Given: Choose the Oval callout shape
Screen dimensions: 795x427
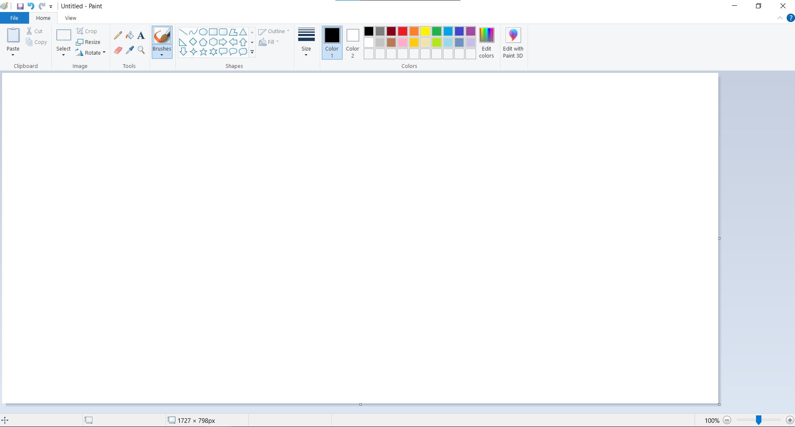Looking at the screenshot, I should click(233, 52).
